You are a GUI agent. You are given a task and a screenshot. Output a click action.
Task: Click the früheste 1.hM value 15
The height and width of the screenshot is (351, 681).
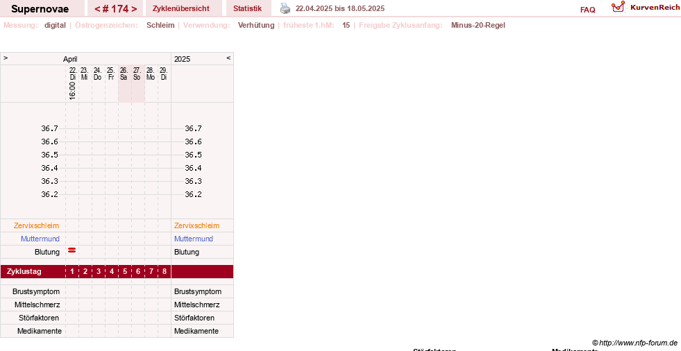(x=346, y=25)
